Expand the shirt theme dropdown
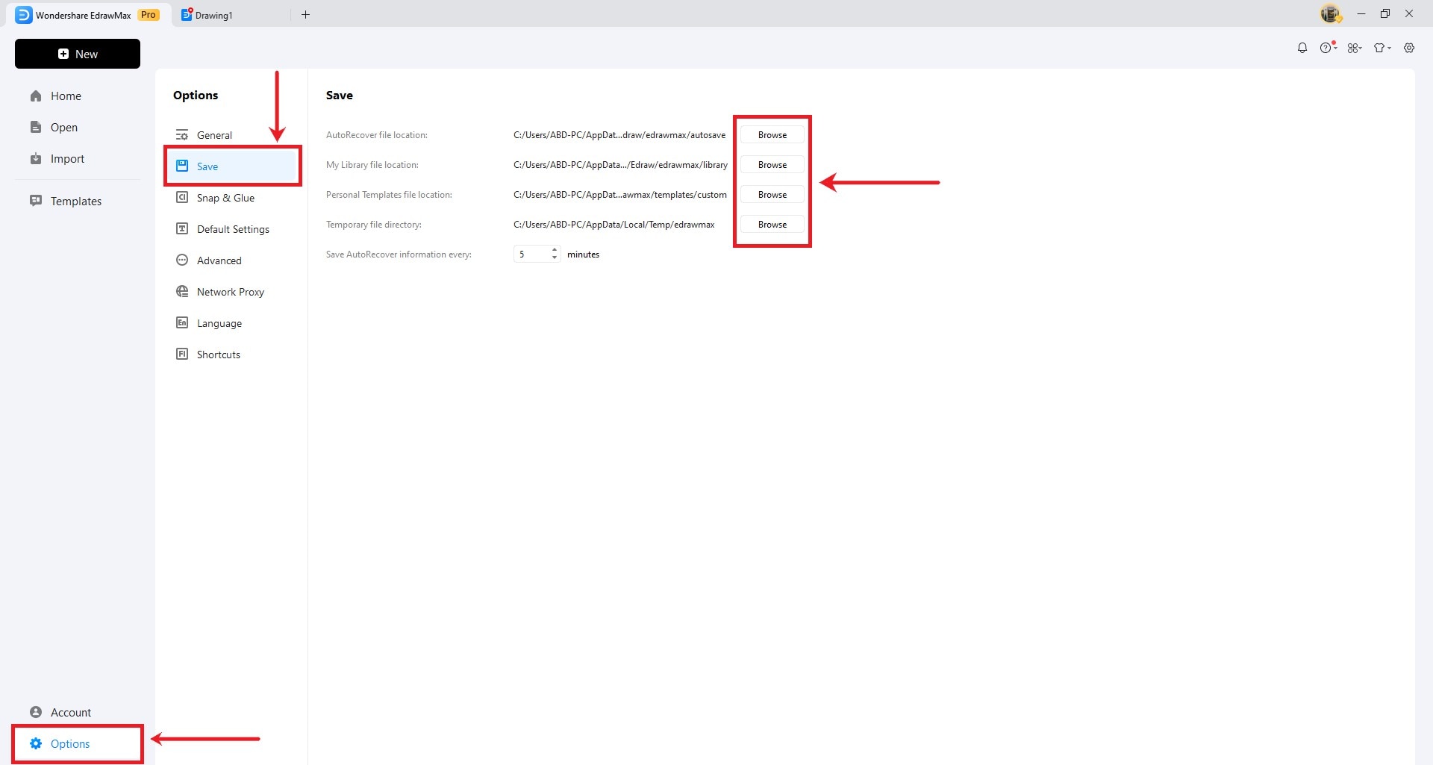The image size is (1433, 765). (x=1382, y=48)
